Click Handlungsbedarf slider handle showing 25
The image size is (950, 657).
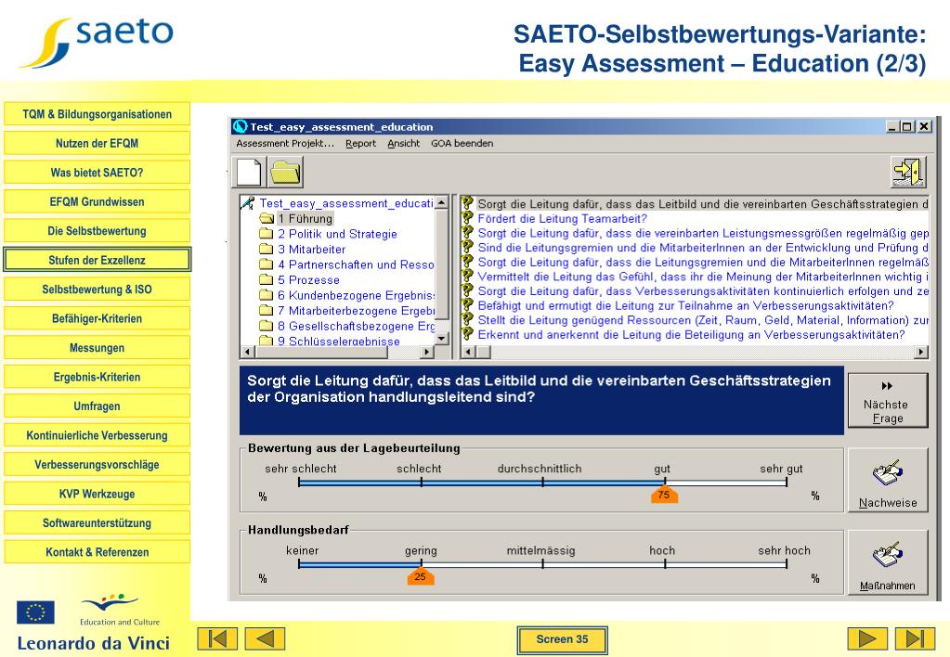click(x=421, y=576)
